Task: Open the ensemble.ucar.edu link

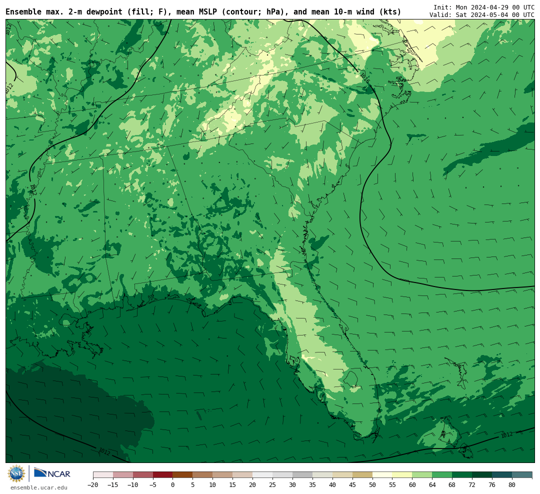Action: [x=39, y=487]
